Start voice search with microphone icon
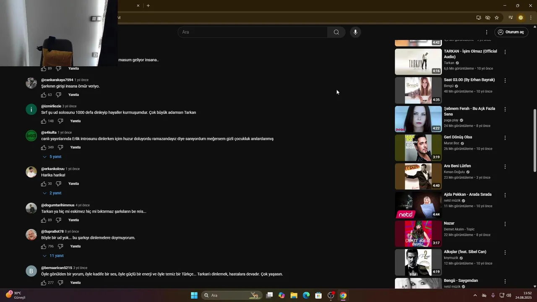This screenshot has width=537, height=302. tap(355, 32)
